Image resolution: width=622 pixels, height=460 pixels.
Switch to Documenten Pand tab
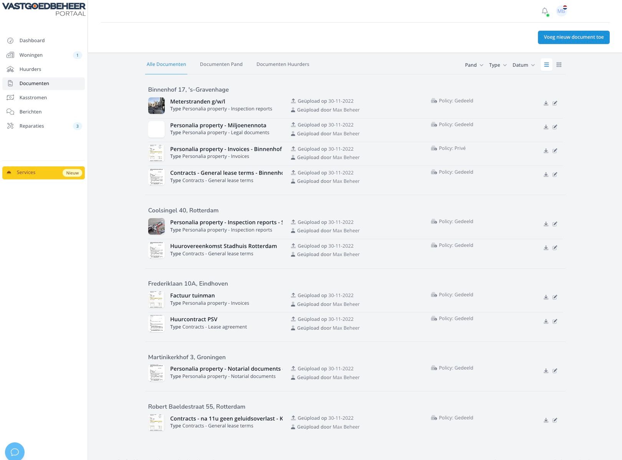(x=221, y=64)
